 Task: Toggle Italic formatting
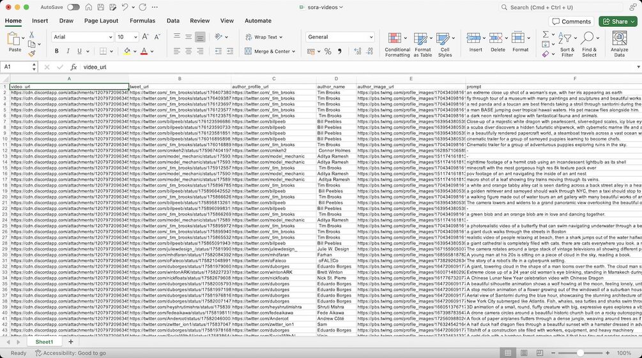(68, 51)
